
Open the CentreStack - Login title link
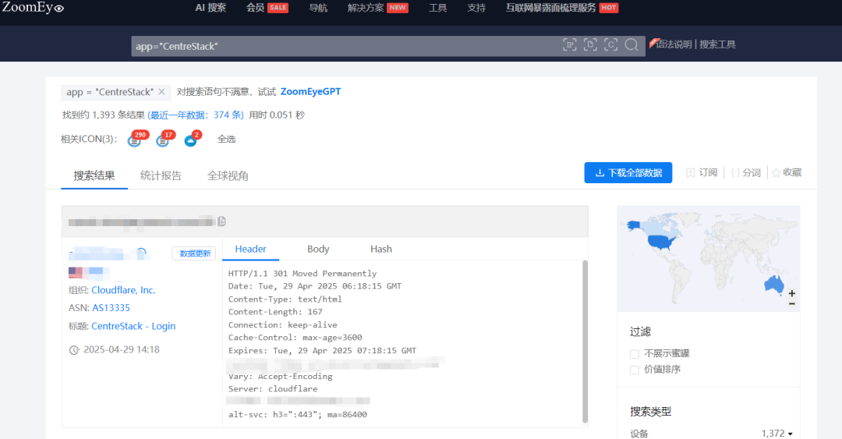point(133,326)
